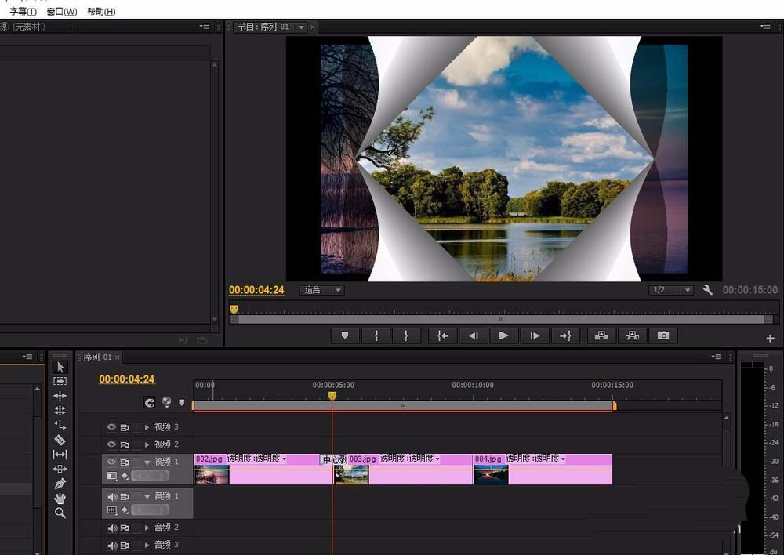Open 透明度 dropdown on 003.jpg clip
This screenshot has width=784, height=555.
437,459
